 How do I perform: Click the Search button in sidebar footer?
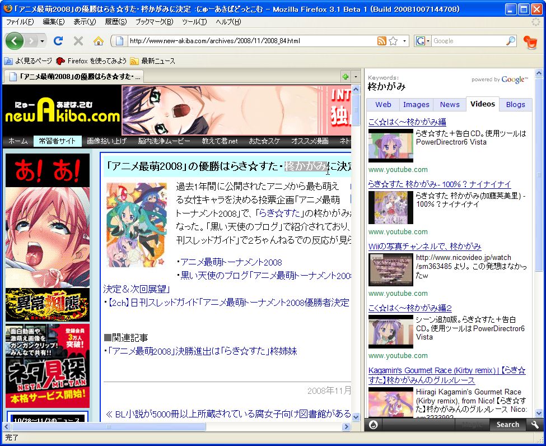tap(507, 424)
